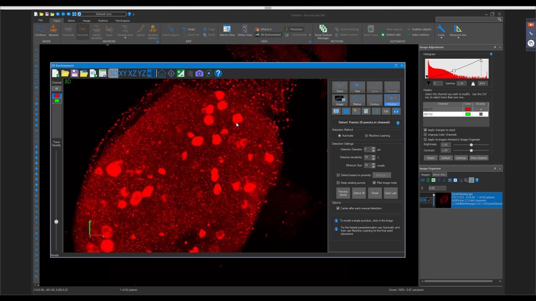Click the Detect All button

coord(359,193)
